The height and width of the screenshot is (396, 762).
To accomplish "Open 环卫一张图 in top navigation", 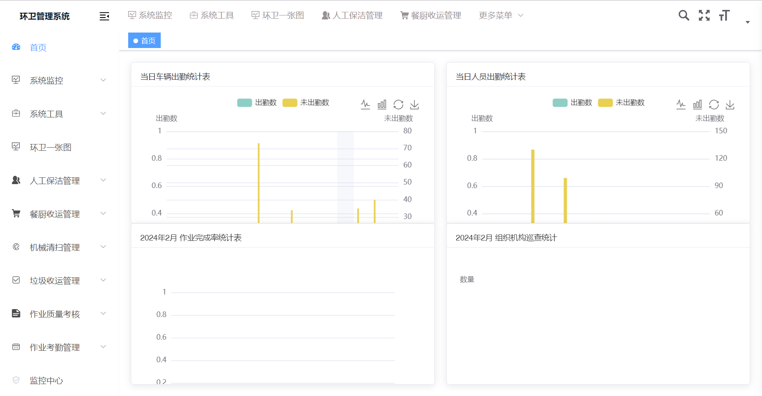I will pyautogui.click(x=278, y=15).
